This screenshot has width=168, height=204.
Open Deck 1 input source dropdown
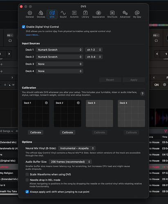click(59, 50)
